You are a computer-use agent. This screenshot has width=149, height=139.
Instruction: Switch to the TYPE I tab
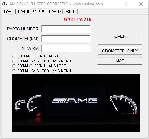coord(9,12)
